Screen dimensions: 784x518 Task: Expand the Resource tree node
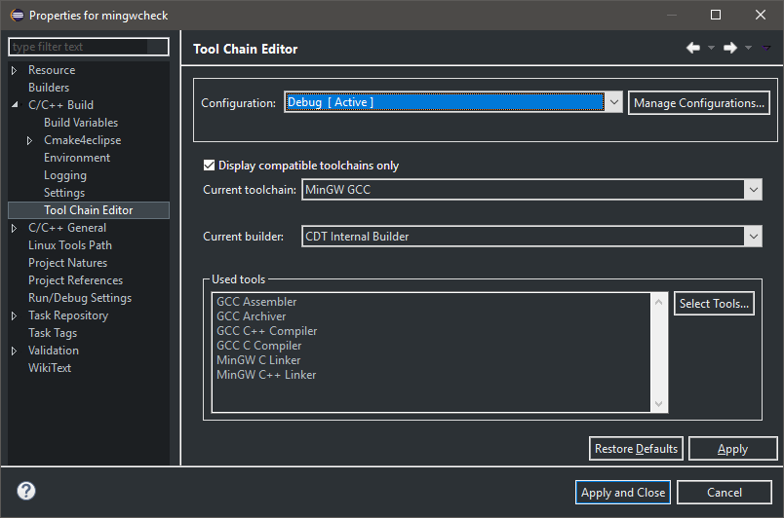(x=15, y=70)
